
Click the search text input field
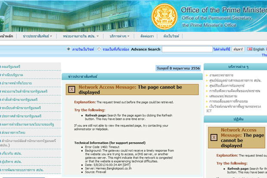coord(186,50)
